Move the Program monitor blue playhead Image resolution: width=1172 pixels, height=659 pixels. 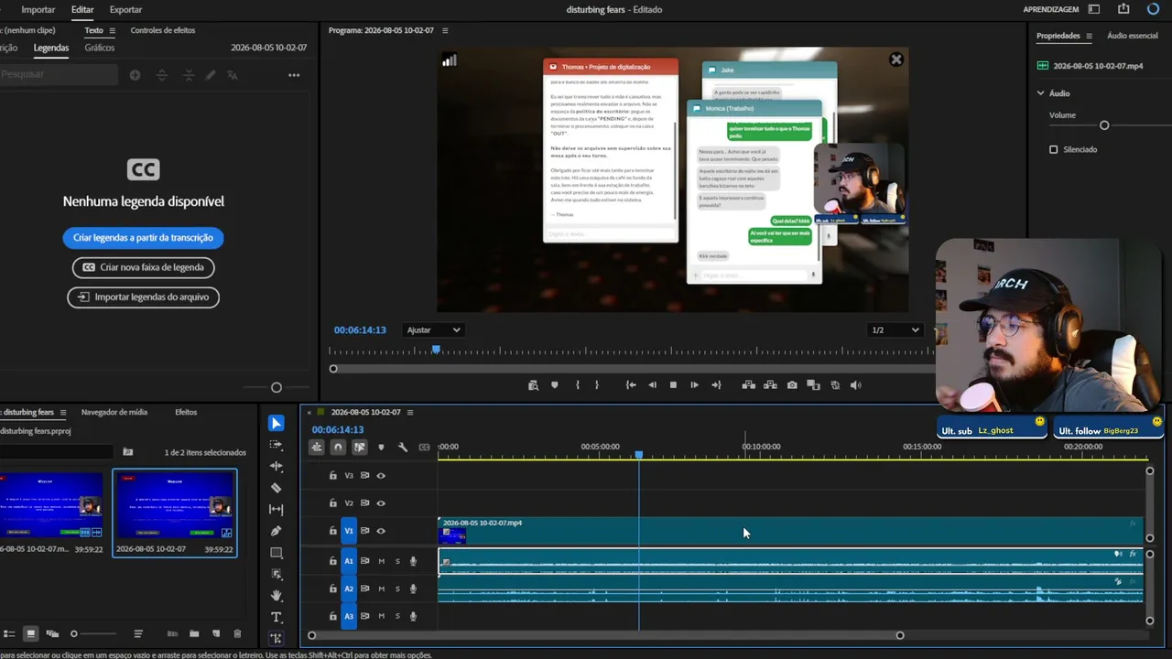436,350
